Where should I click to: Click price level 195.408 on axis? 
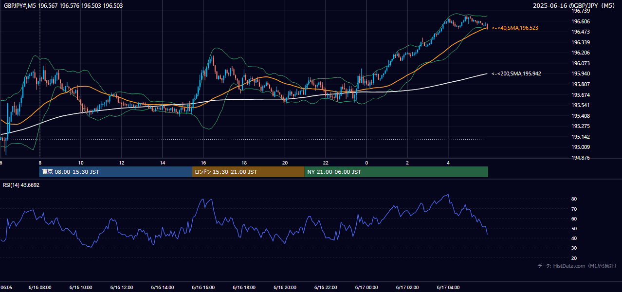tap(581, 116)
